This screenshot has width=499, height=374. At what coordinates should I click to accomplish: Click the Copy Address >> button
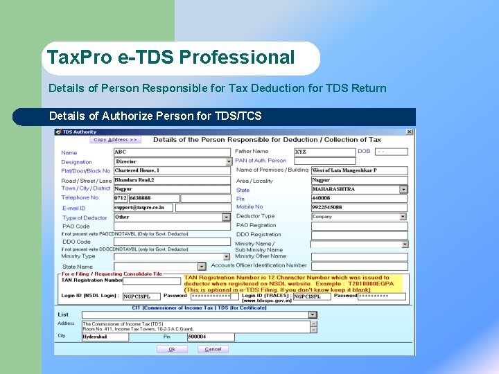pos(115,140)
